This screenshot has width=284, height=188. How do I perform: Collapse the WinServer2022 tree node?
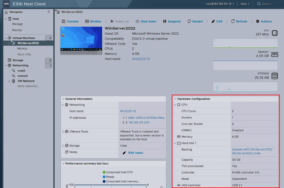point(9,43)
